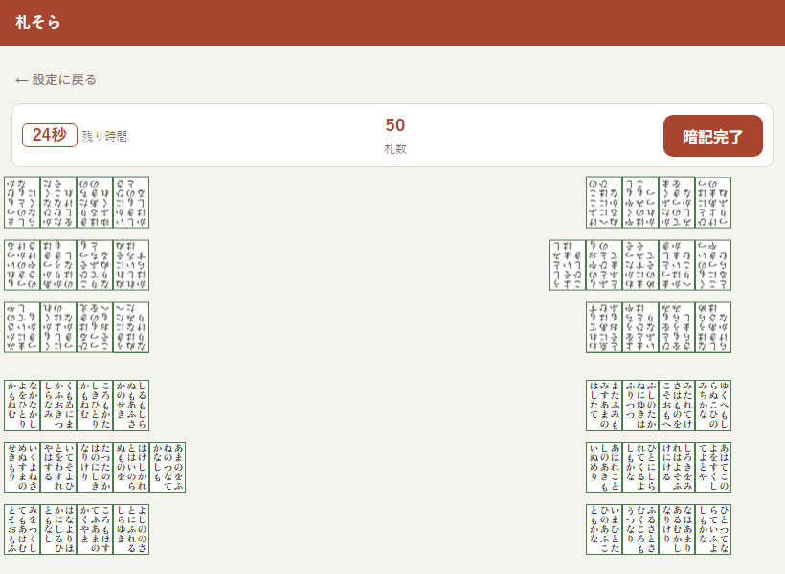Pick the card starting あはてこの
785x574 pixels.
tap(713, 468)
